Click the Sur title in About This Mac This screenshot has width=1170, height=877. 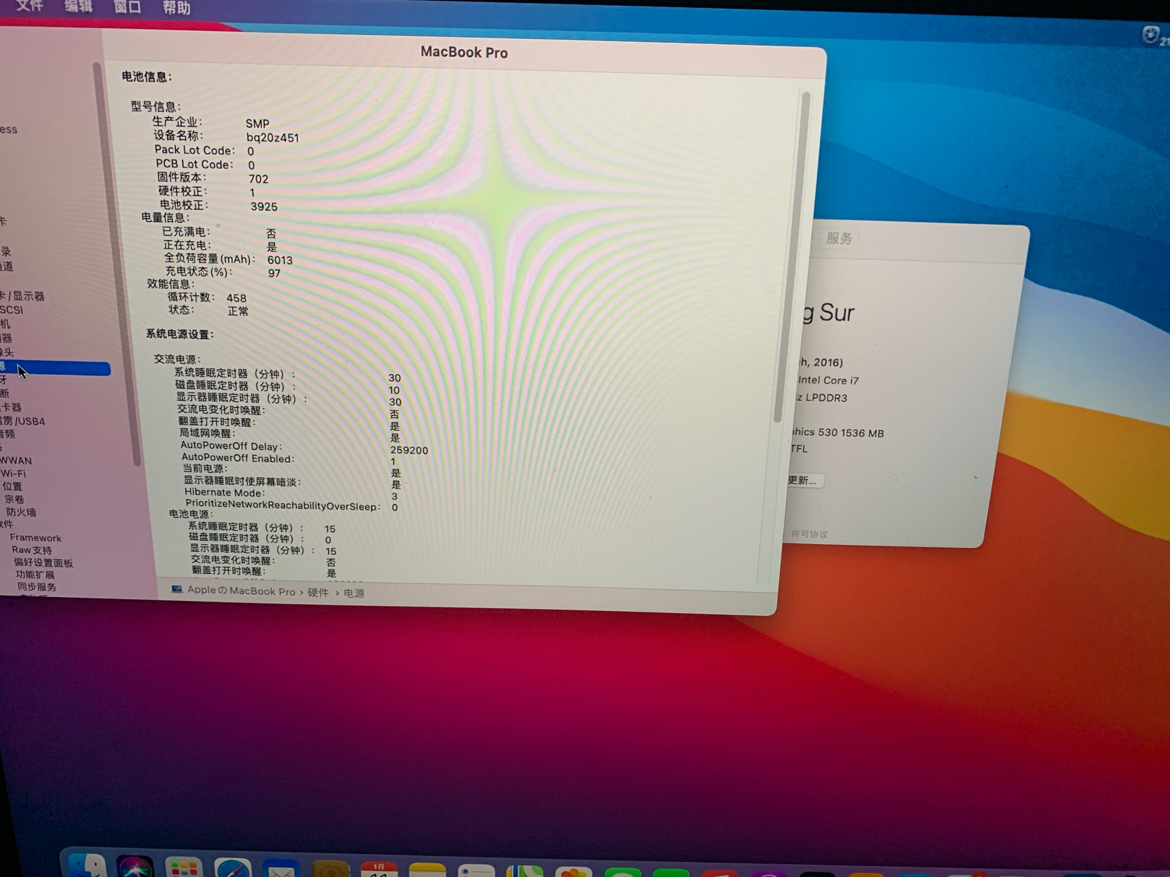point(836,313)
